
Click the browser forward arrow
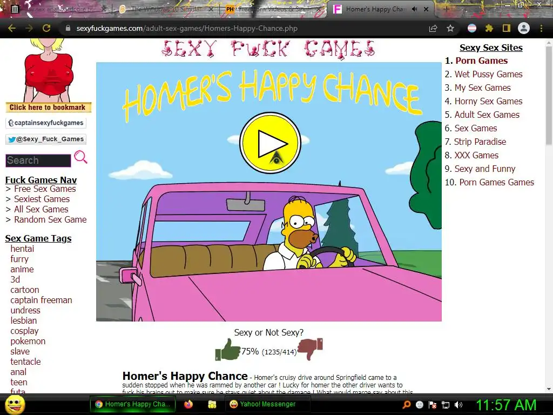coord(29,28)
